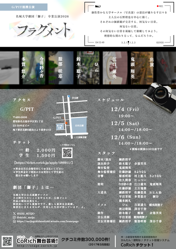Click the X (Twitter) logo icon
This screenshot has width=176, height=249.
[14, 214]
